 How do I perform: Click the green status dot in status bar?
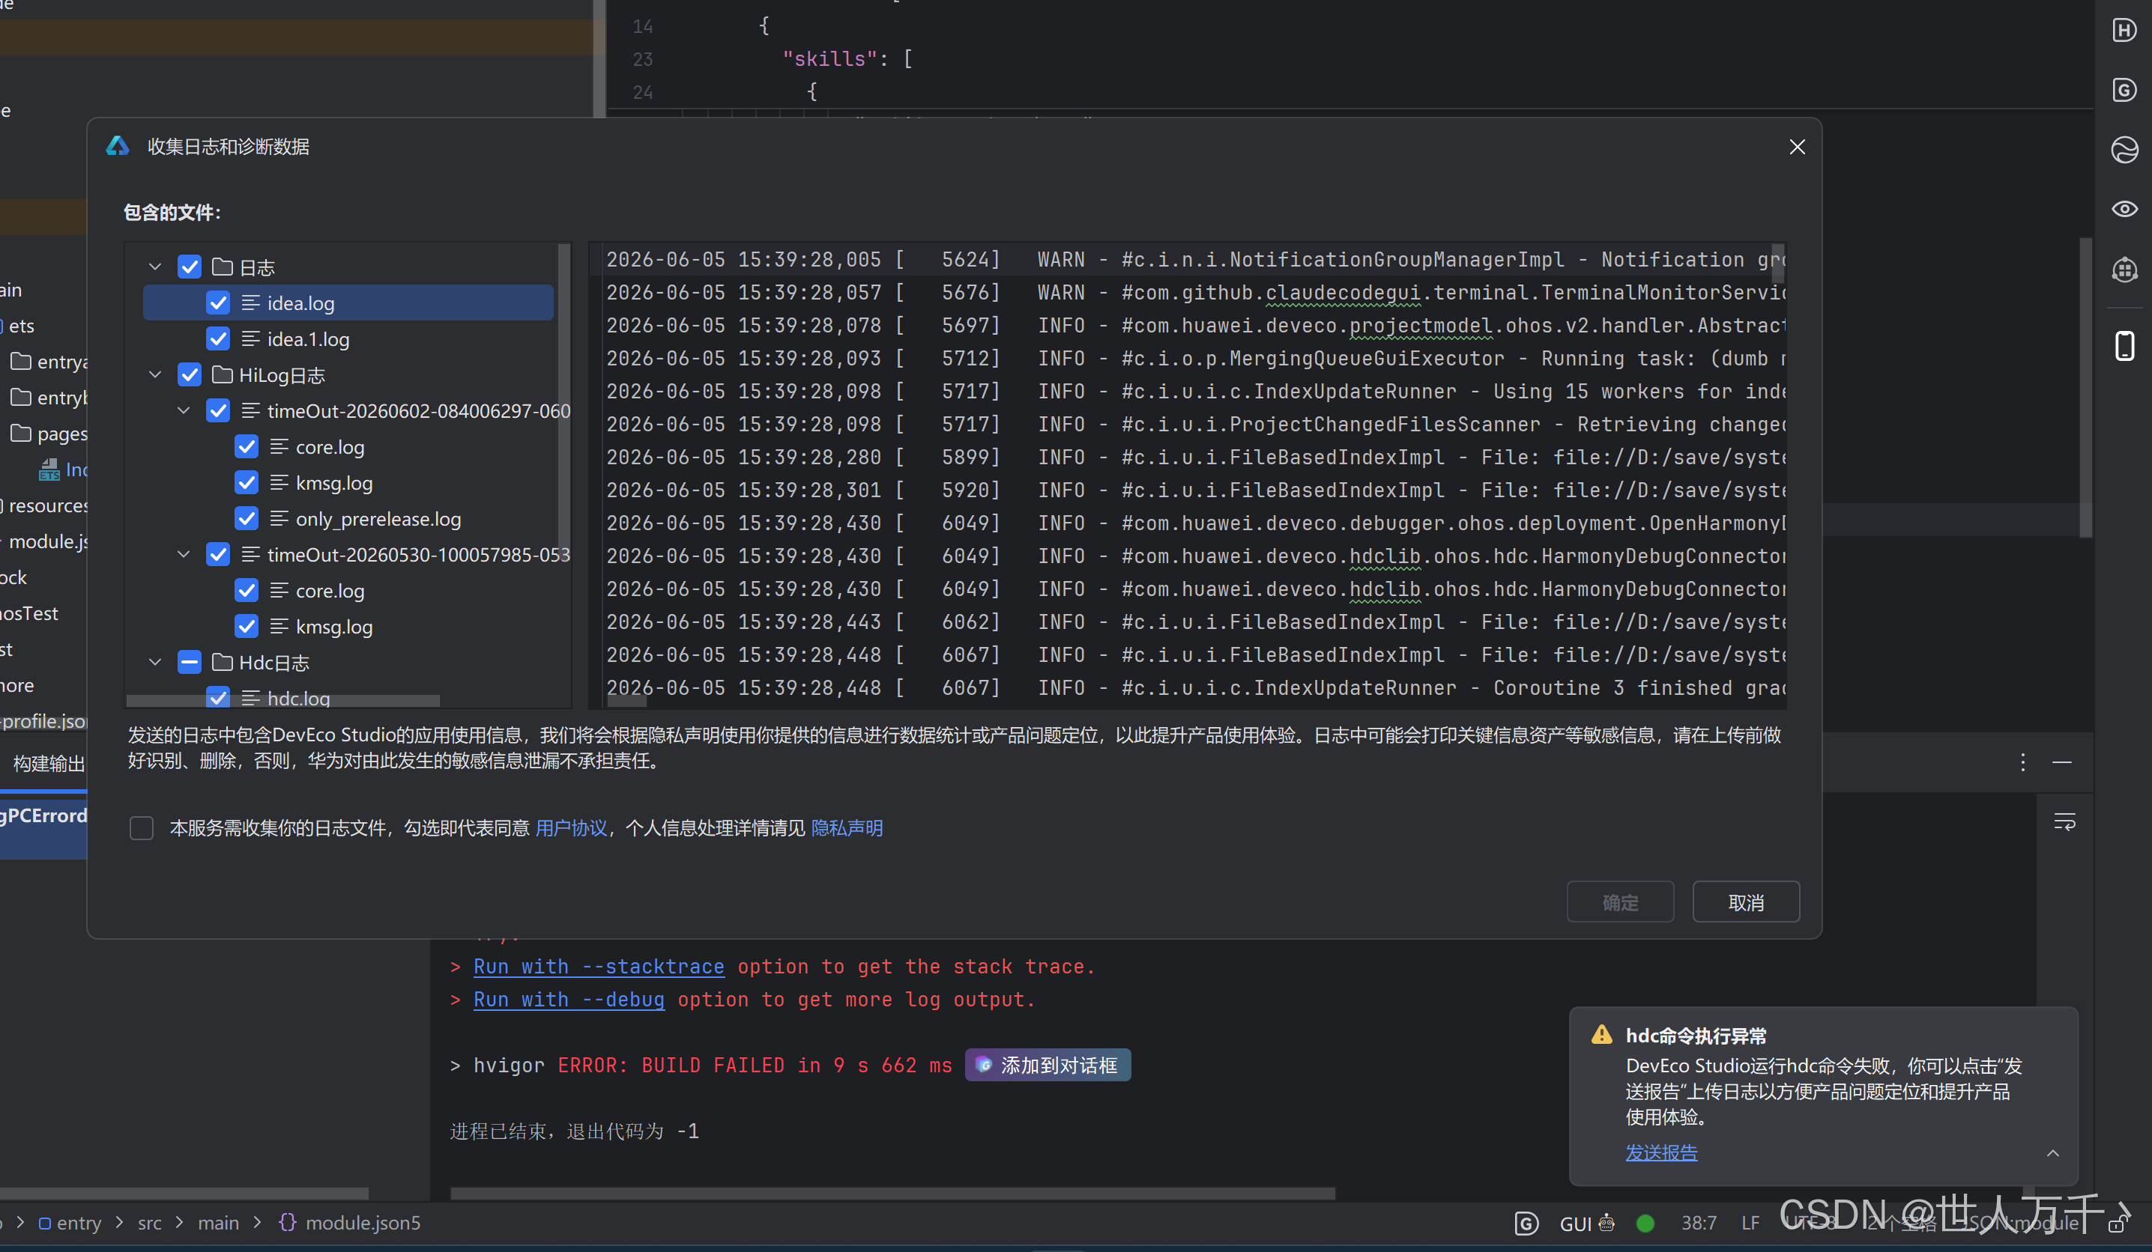click(x=1645, y=1223)
